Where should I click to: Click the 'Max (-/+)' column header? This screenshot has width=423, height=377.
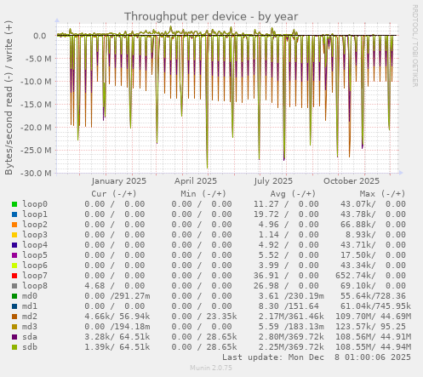382,194
